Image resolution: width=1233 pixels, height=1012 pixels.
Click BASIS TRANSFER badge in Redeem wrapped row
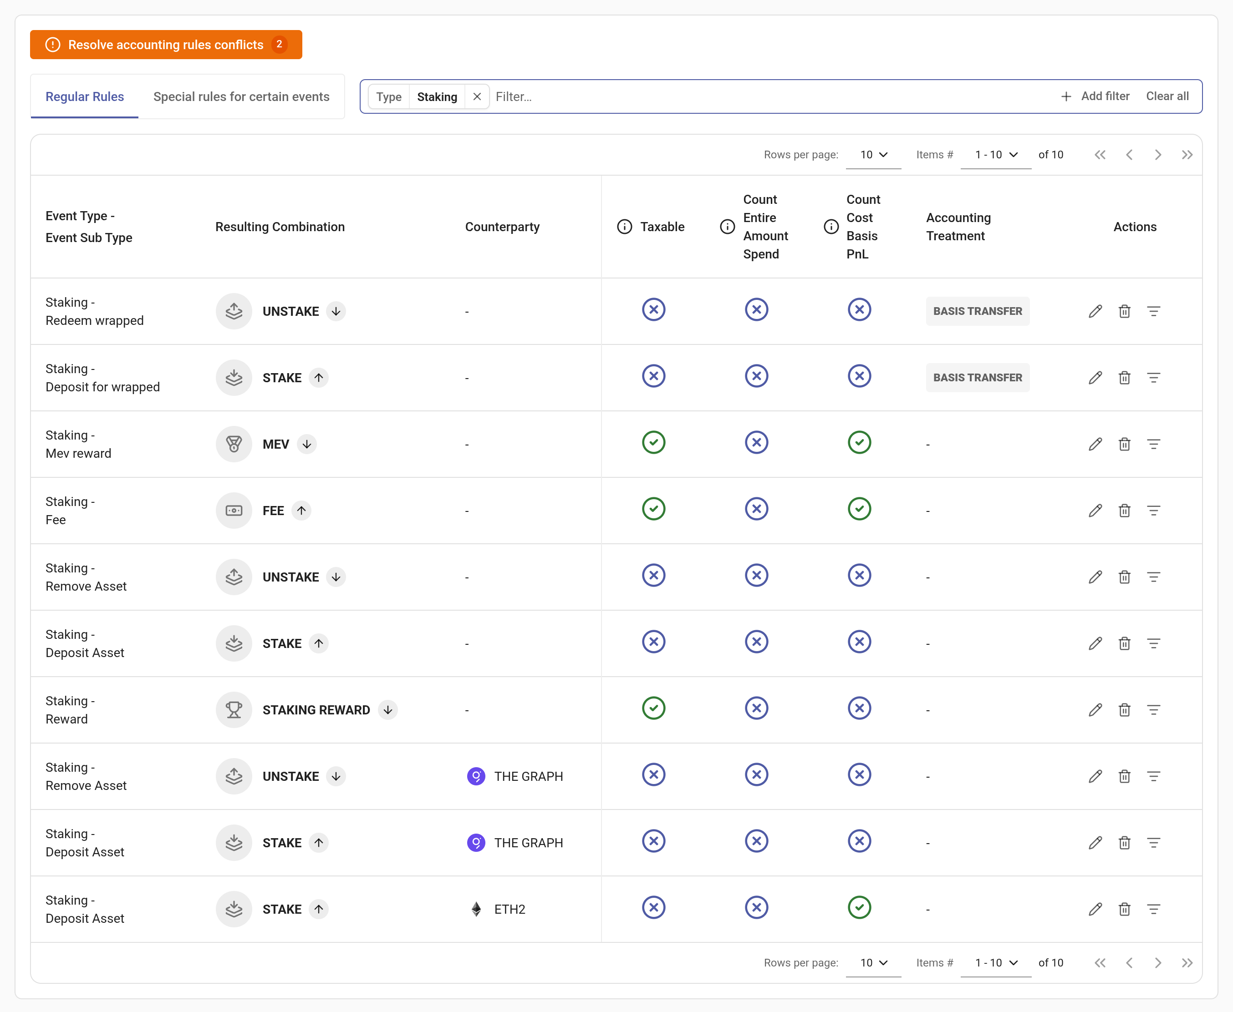click(x=978, y=311)
